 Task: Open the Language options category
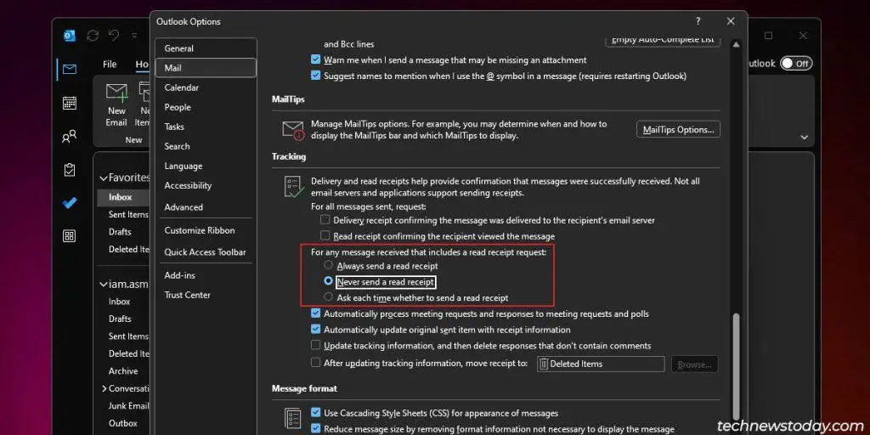[x=206, y=166]
